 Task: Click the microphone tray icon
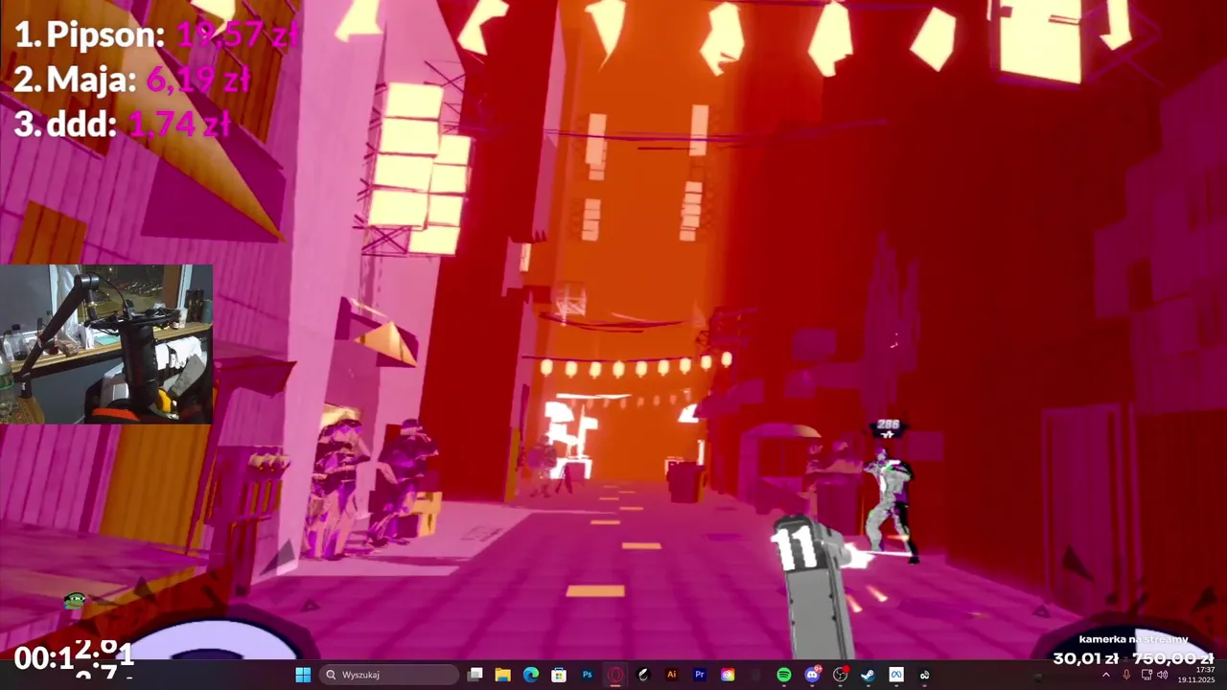point(1126,675)
